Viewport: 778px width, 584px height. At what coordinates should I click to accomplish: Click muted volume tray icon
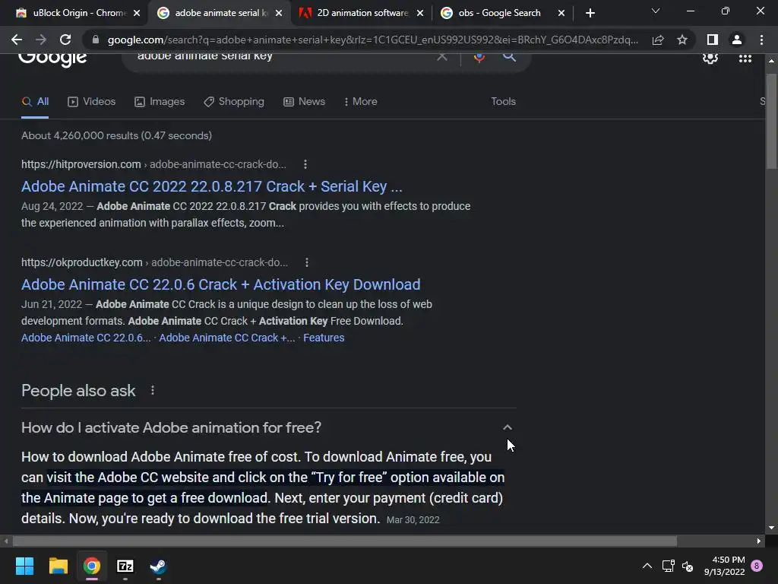688,566
